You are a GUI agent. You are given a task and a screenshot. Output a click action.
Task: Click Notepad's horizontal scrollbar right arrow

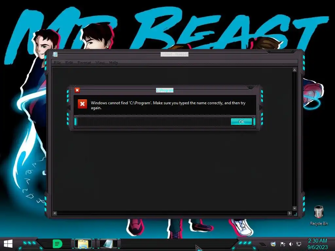pyautogui.click(x=290, y=213)
